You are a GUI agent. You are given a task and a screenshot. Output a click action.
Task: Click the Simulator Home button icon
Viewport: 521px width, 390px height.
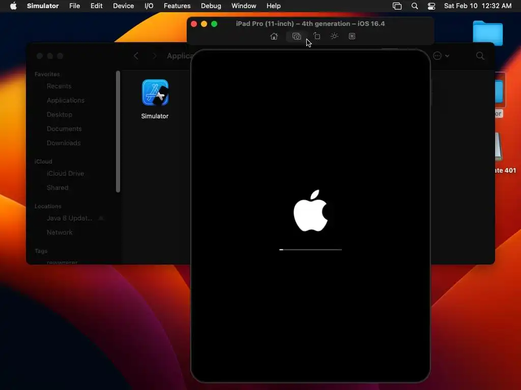click(274, 36)
